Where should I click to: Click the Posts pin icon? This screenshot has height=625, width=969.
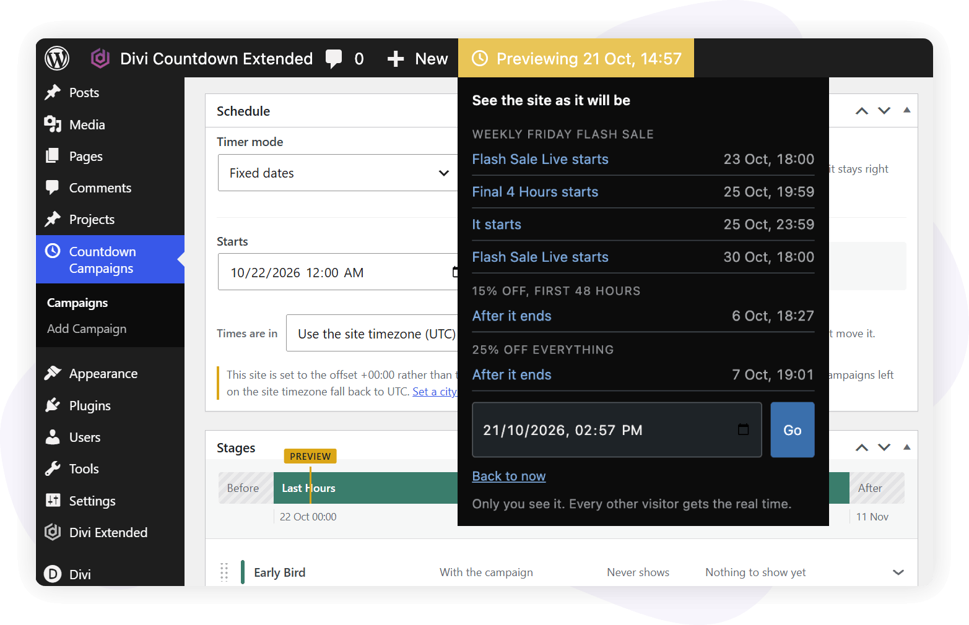tap(53, 92)
